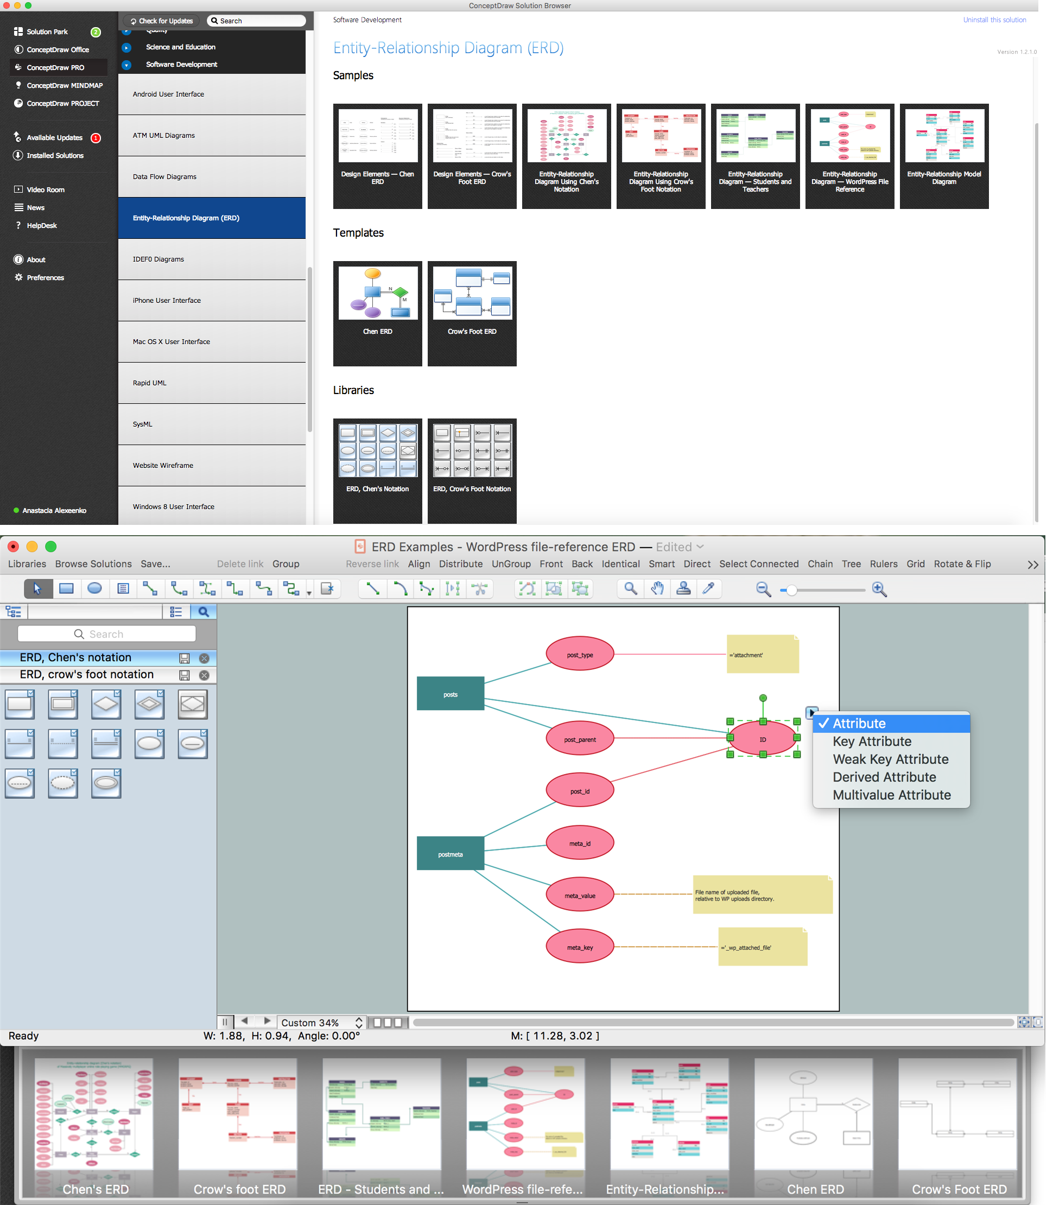Expand the ERD Crow's Foot Notation library
The width and height of the screenshot is (1053, 1205).
pyautogui.click(x=86, y=674)
